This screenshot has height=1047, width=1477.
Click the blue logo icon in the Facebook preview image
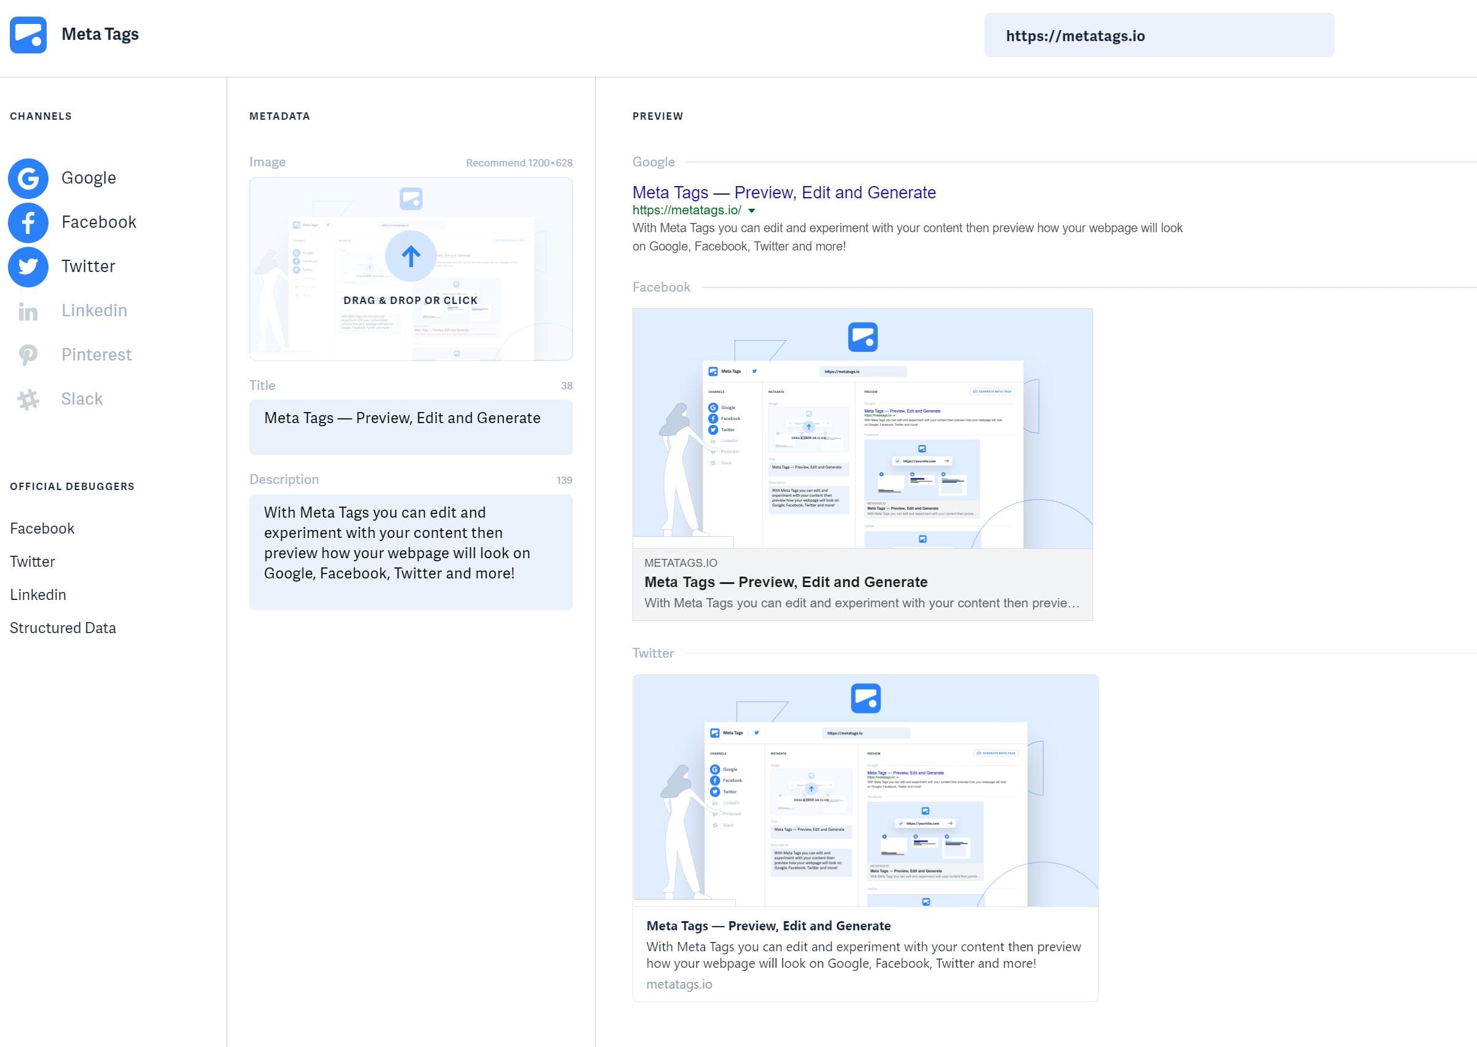click(x=863, y=337)
